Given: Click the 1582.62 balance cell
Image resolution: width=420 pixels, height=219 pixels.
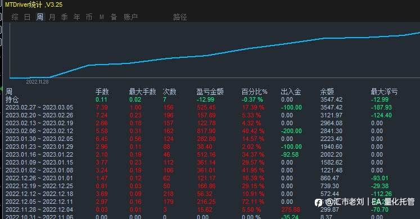Looking at the screenshot, I should pos(331,163).
